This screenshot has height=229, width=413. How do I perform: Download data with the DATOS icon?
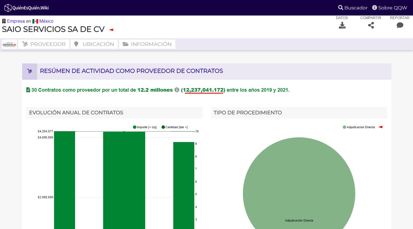pos(342,25)
